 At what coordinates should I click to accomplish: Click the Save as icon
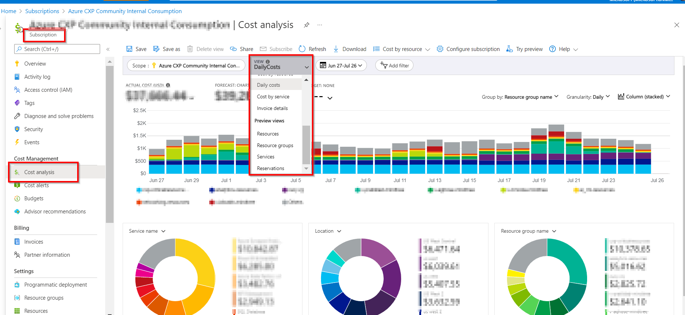(156, 49)
